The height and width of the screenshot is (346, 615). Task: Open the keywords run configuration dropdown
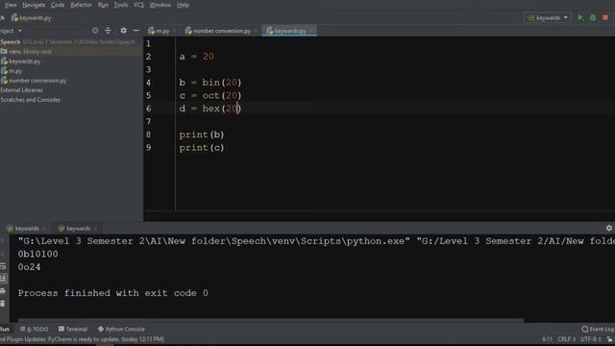pos(548,17)
